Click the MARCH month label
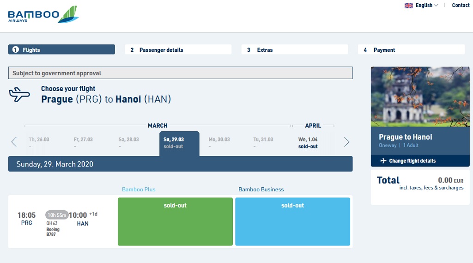 point(158,125)
